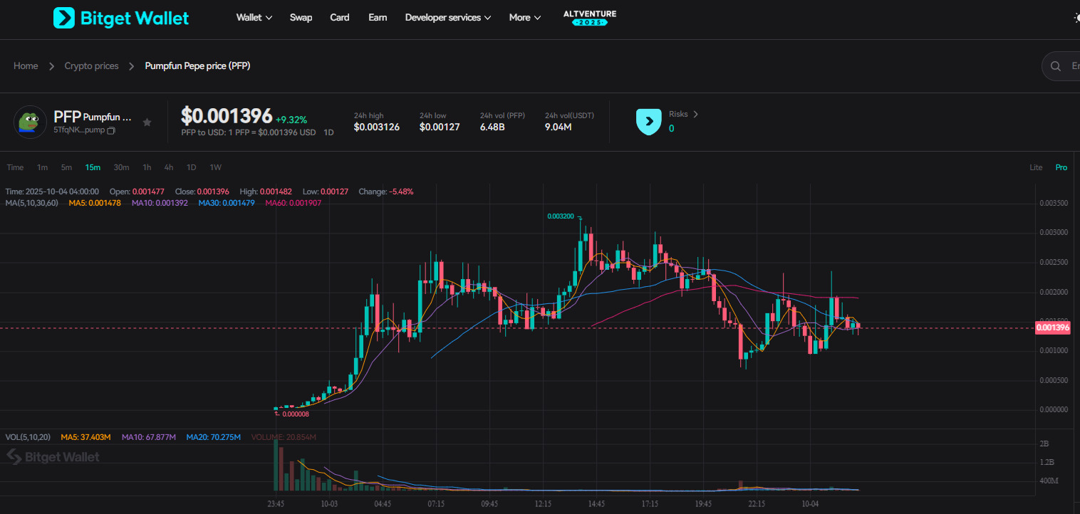1080x514 pixels.
Task: Switch chart to Pro mode
Action: point(1061,167)
